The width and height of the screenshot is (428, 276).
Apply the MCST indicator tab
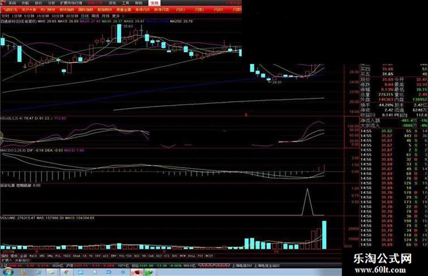[x=209, y=256]
